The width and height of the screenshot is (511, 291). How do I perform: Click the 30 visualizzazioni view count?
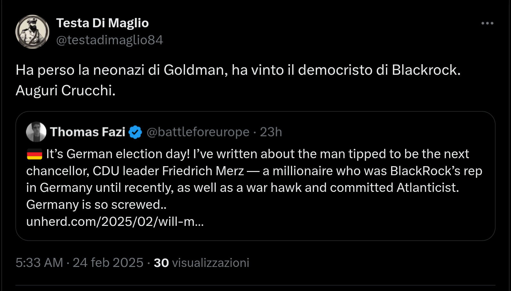(201, 262)
